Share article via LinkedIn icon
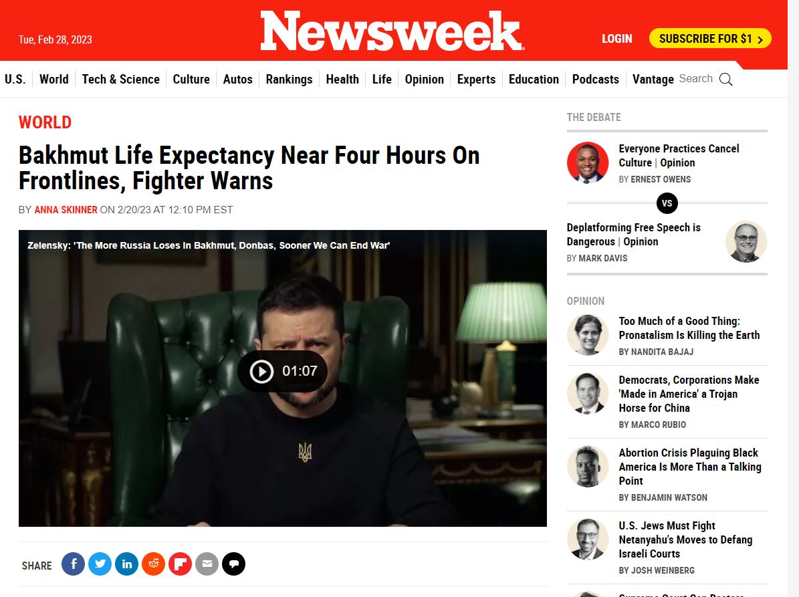The height and width of the screenshot is (597, 799). coord(127,564)
